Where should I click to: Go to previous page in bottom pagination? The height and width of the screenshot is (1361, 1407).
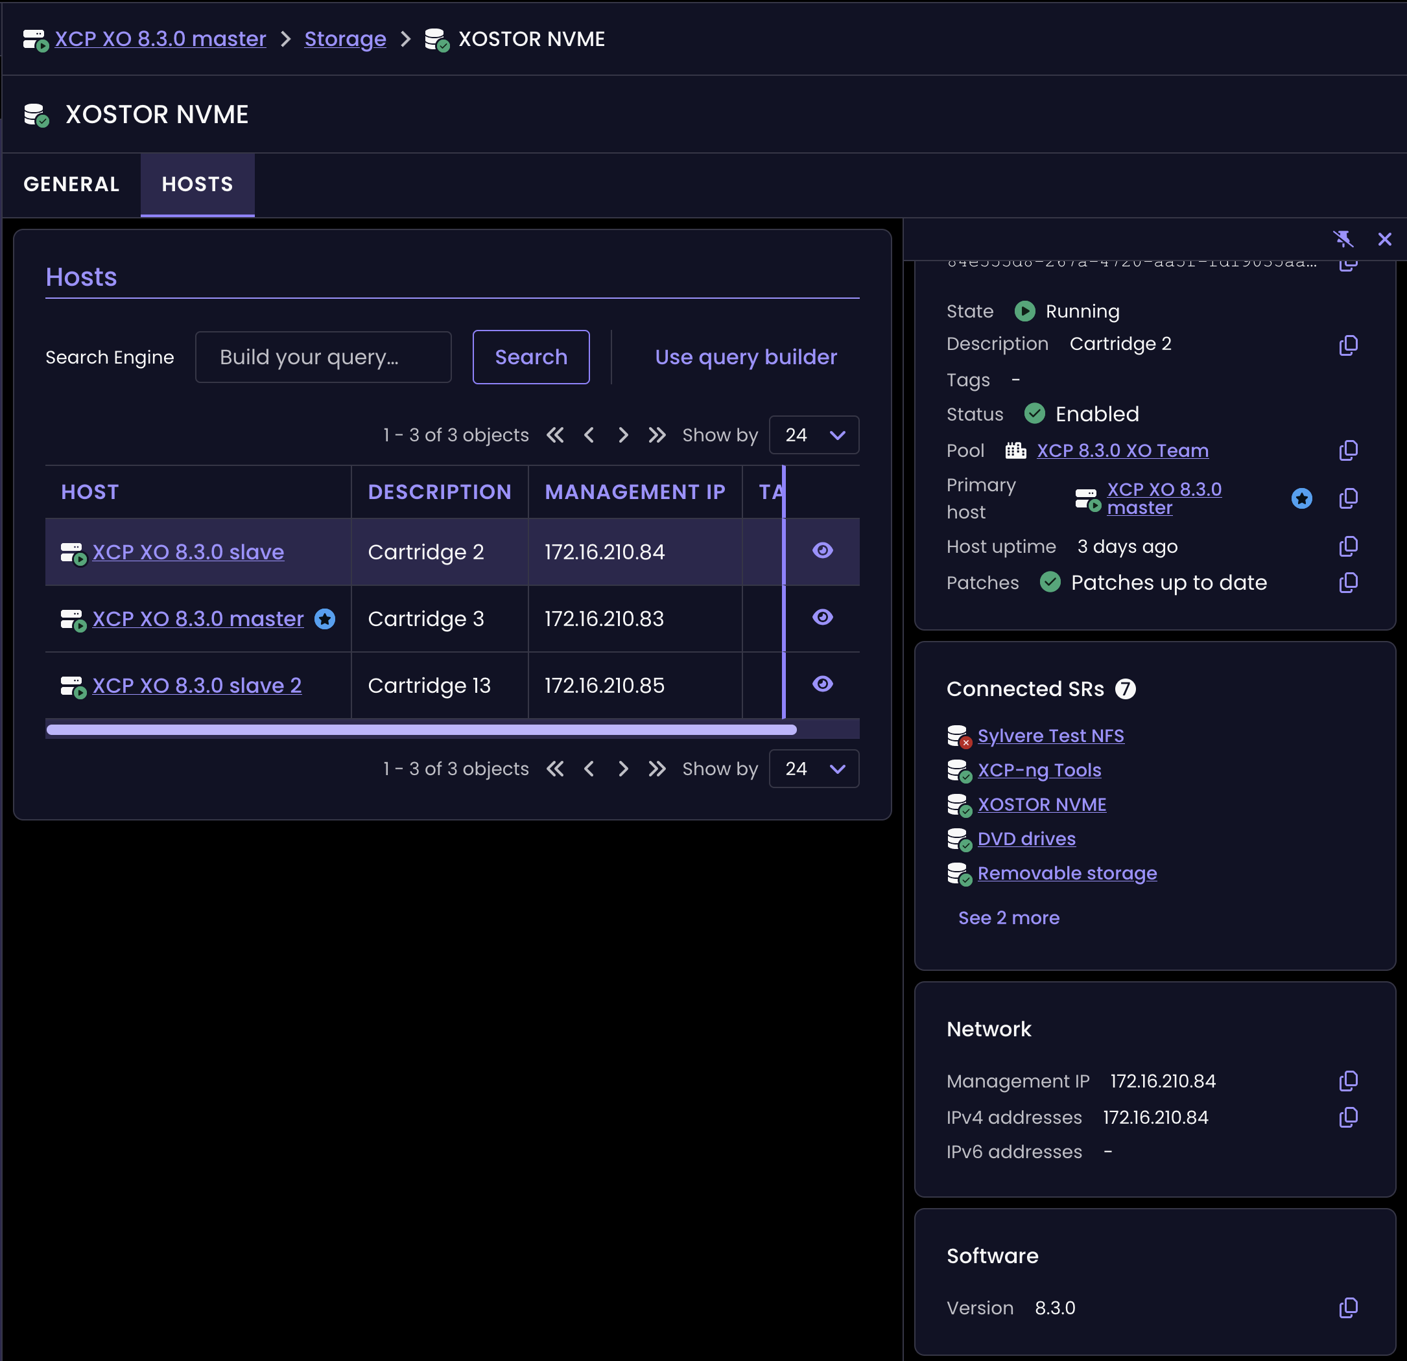click(x=589, y=769)
